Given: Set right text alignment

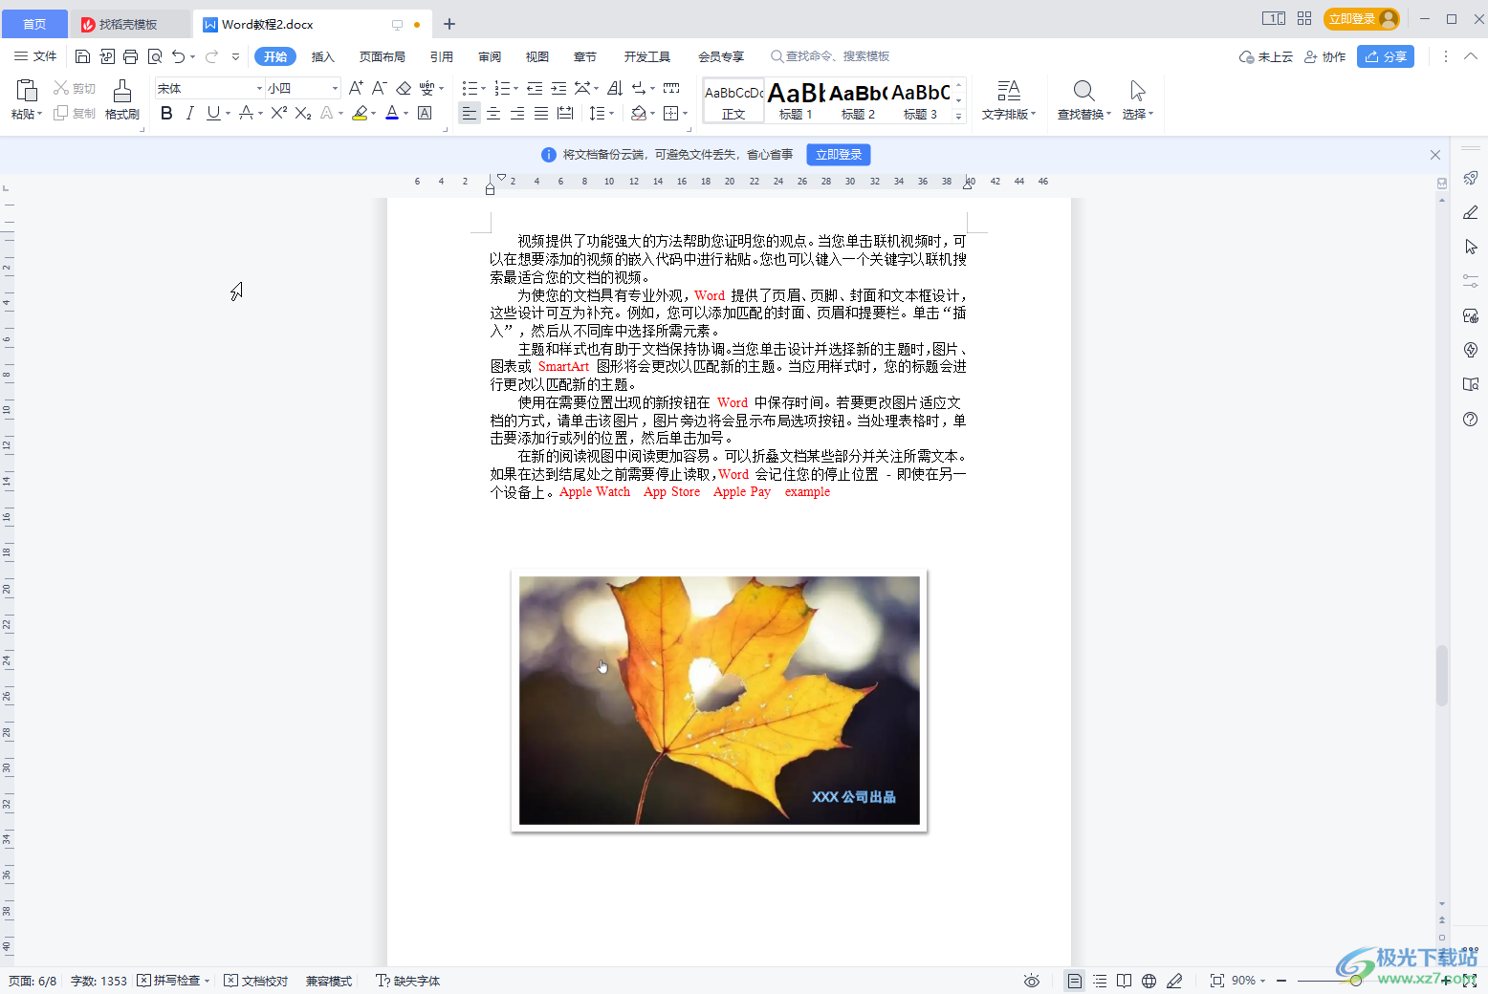Looking at the screenshot, I should coord(517,113).
